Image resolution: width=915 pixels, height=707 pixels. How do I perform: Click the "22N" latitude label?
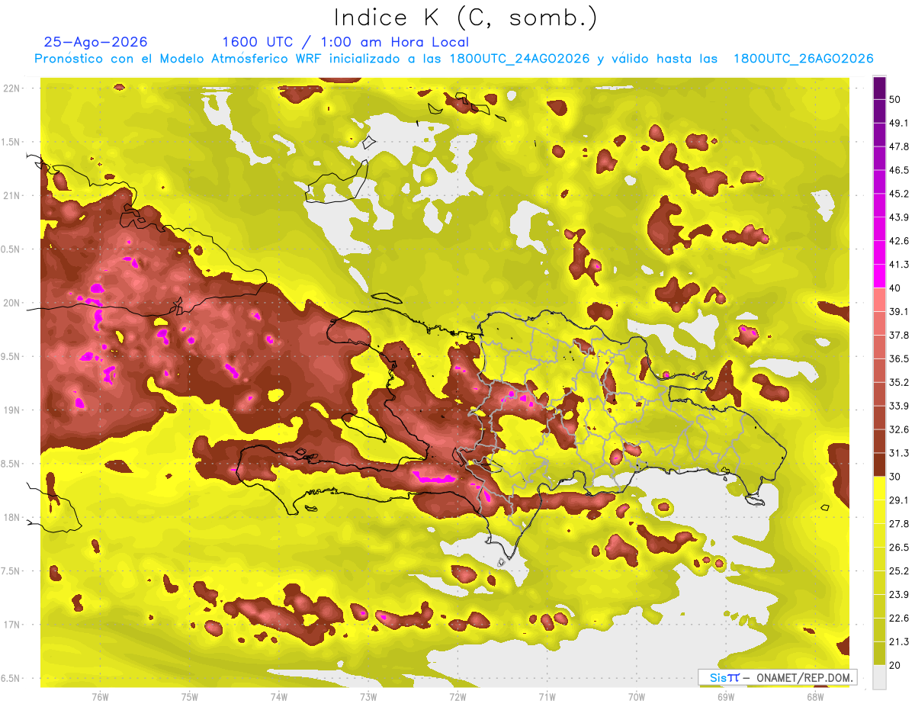(11, 88)
